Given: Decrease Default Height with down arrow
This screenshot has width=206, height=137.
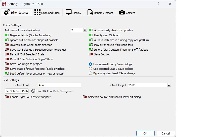Looking at the screenshot, I should point(169,86).
